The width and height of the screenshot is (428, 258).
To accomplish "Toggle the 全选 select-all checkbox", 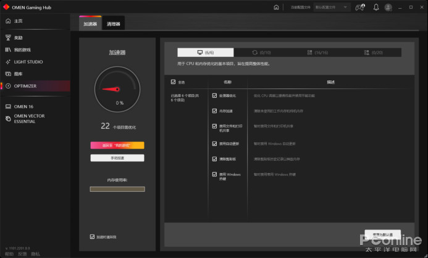I will point(173,82).
